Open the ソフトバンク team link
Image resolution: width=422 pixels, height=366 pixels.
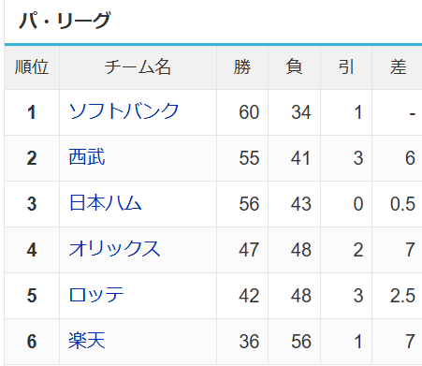[124, 111]
